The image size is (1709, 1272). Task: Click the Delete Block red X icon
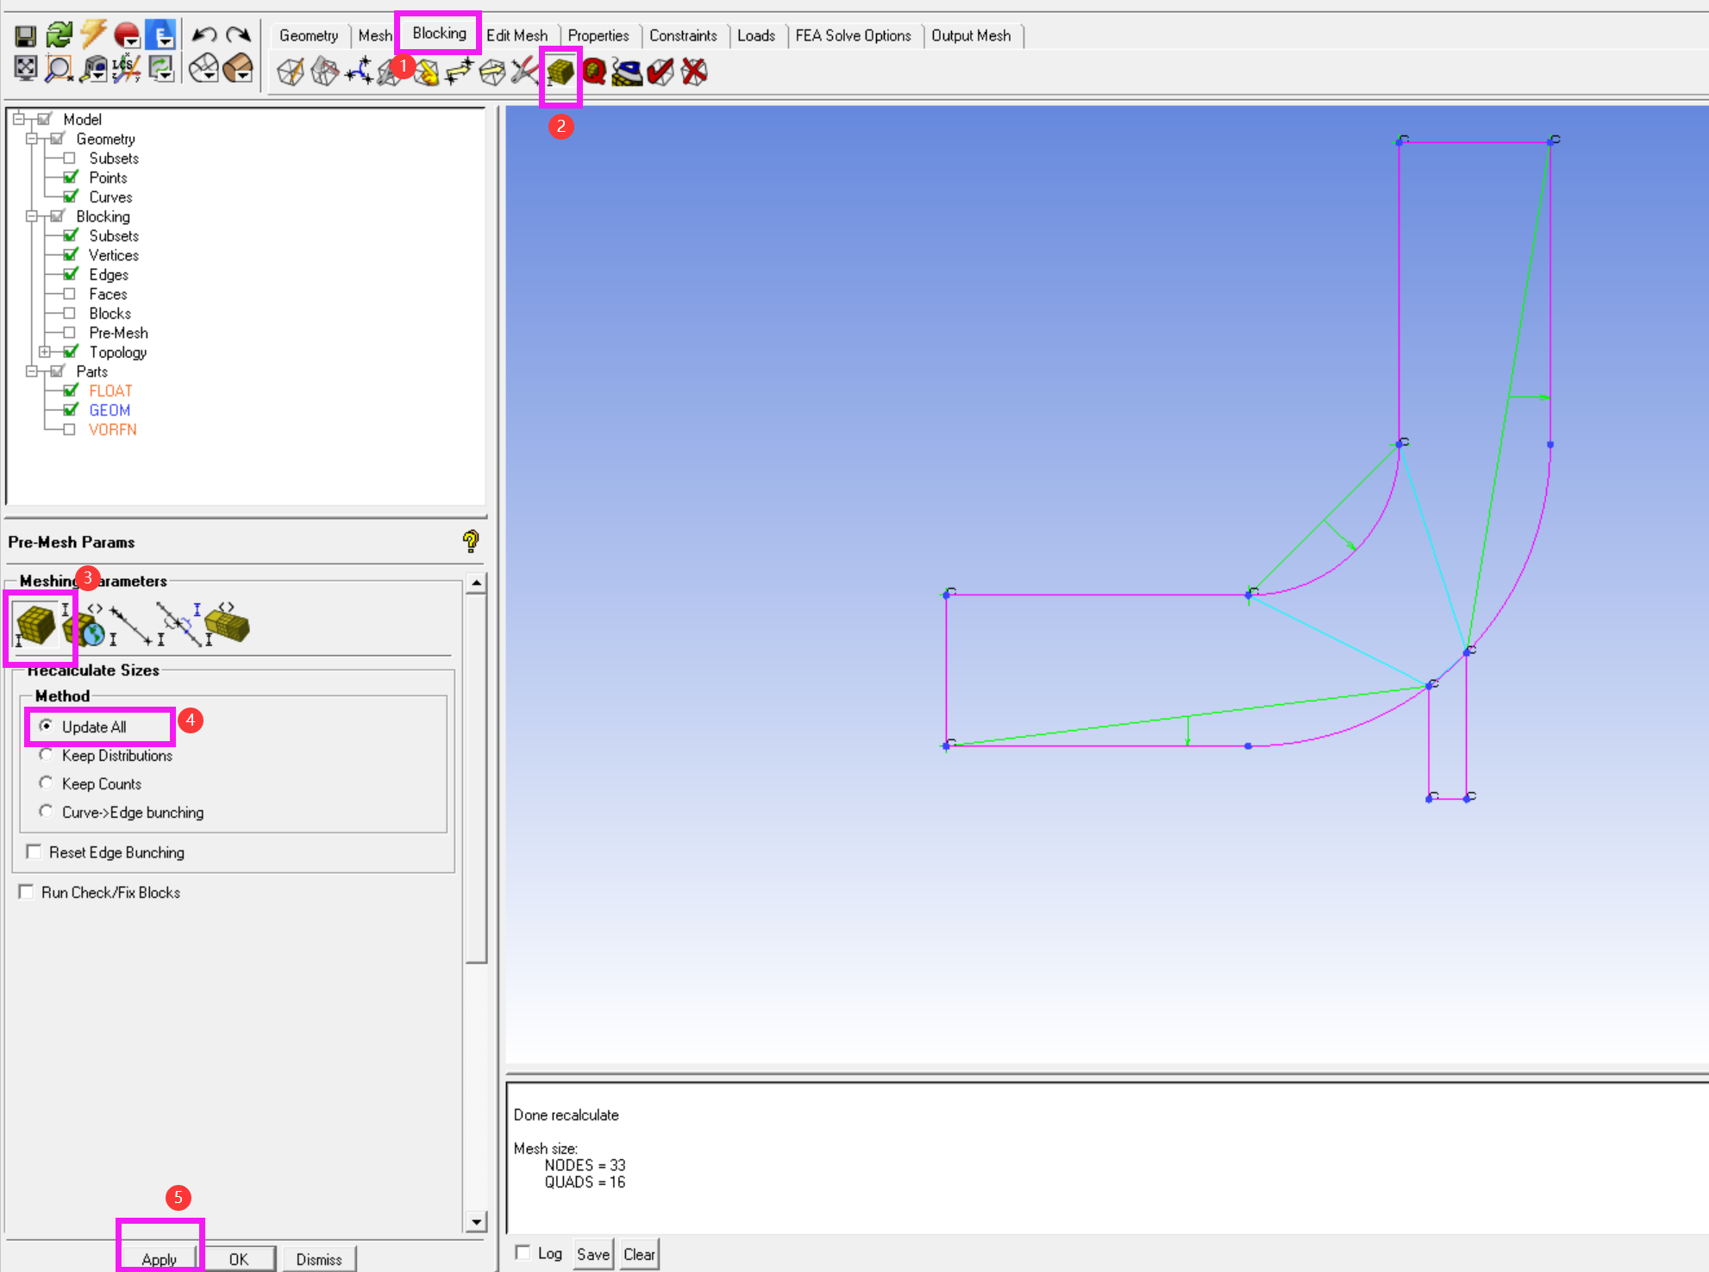point(694,72)
